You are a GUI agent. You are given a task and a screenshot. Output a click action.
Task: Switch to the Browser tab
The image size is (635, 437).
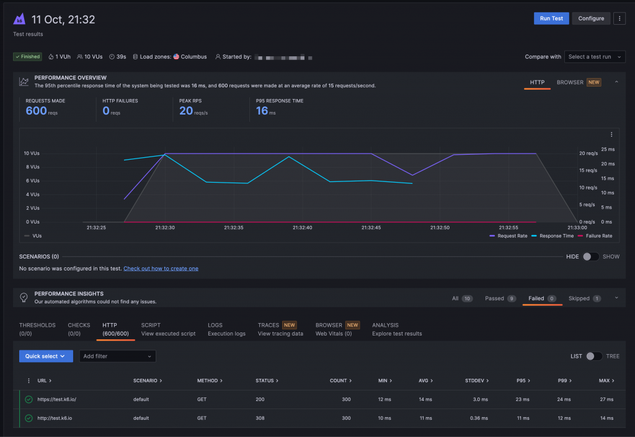click(570, 82)
